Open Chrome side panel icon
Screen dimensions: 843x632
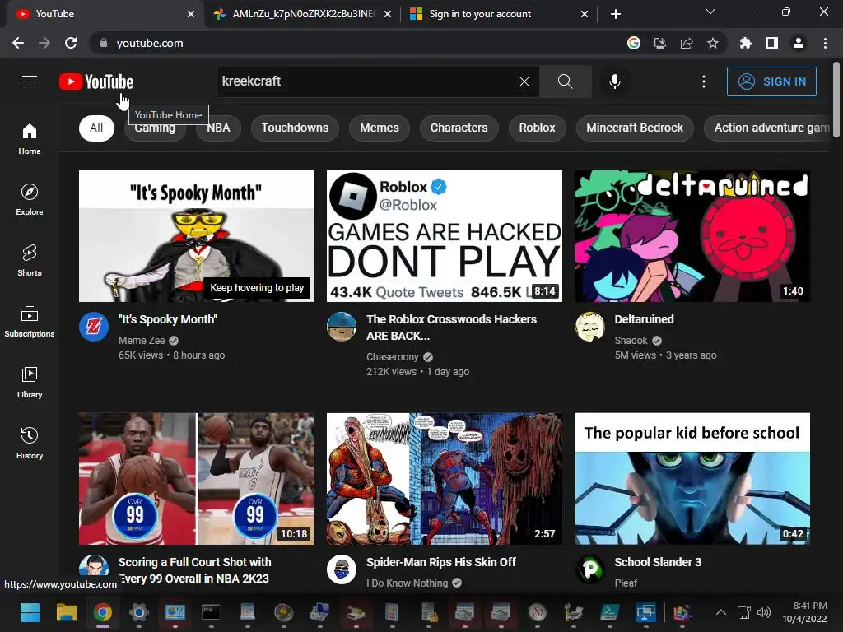click(x=772, y=43)
